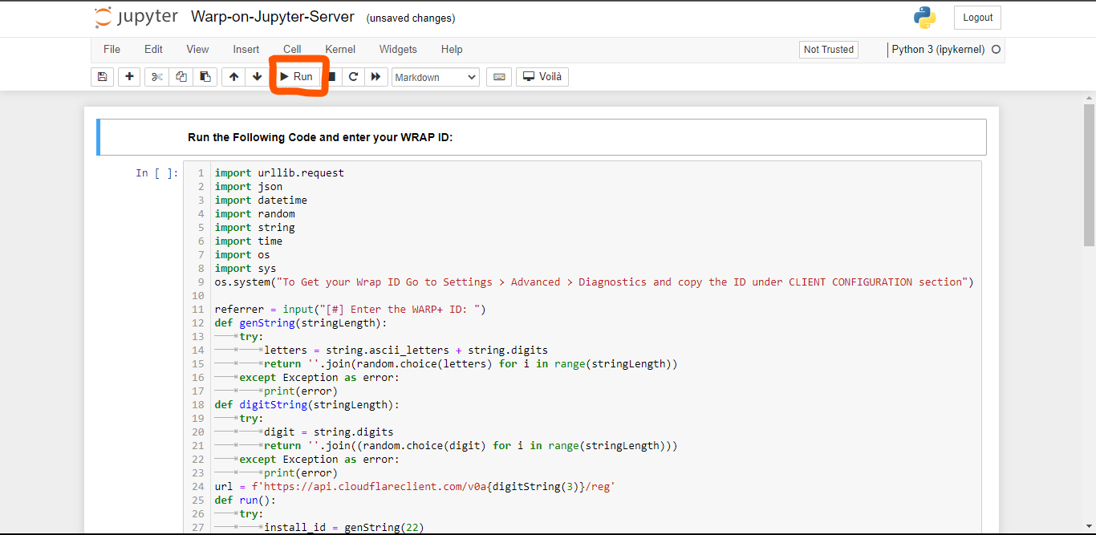Open cell type Markdown dropdown
1096x535 pixels.
point(436,77)
